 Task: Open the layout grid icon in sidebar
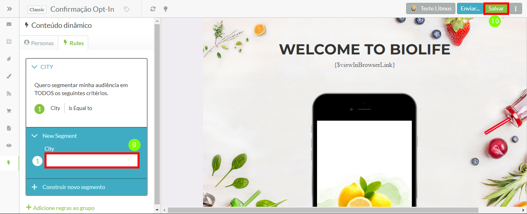coord(9,41)
